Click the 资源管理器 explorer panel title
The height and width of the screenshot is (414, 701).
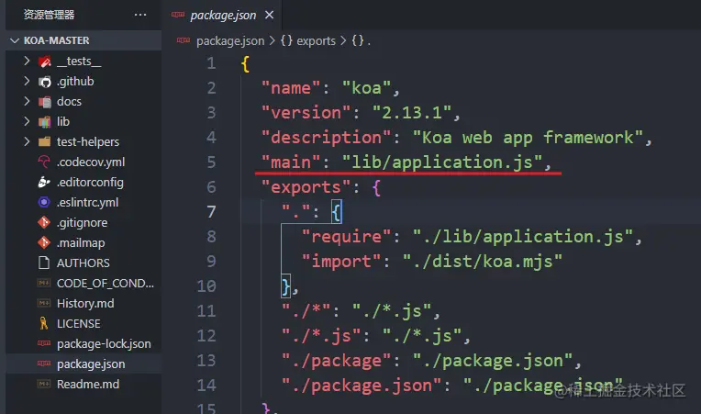[49, 15]
